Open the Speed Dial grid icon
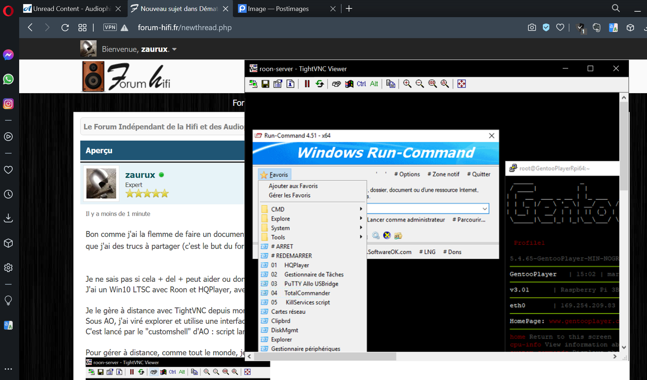 point(82,28)
